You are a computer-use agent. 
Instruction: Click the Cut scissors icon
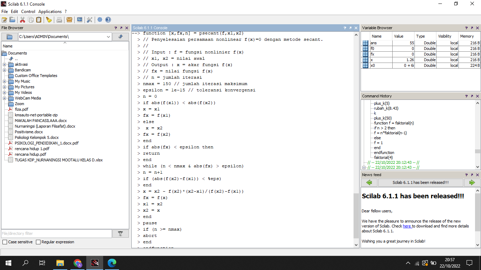(x=23, y=20)
